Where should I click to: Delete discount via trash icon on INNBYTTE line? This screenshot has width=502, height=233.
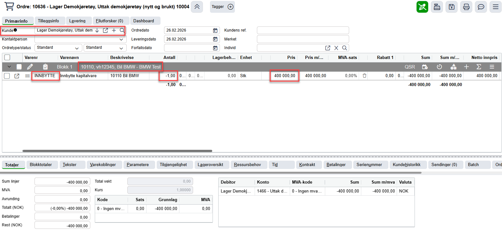point(364,76)
